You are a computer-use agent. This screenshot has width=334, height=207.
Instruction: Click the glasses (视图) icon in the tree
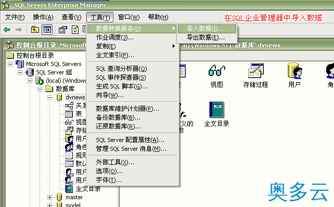coord(69,122)
